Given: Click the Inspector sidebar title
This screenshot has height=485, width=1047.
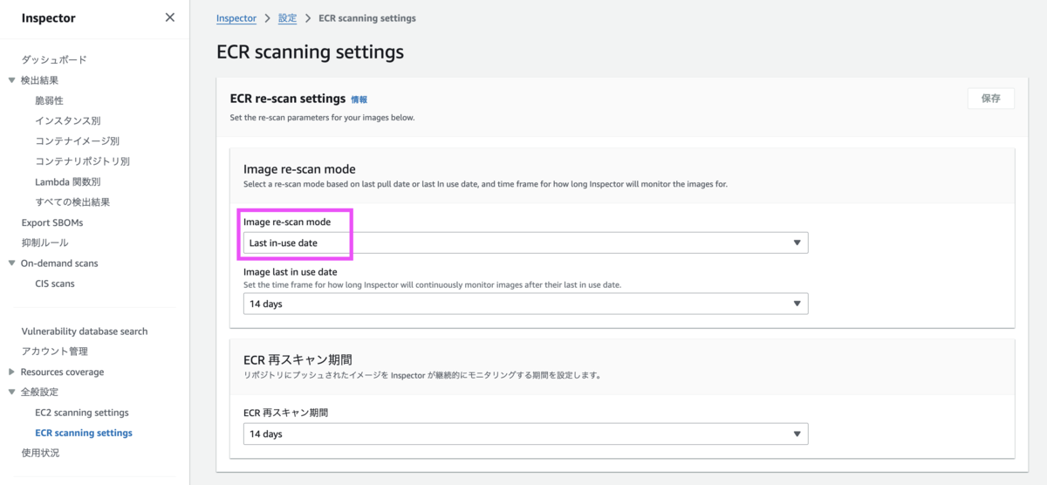Looking at the screenshot, I should [x=49, y=17].
